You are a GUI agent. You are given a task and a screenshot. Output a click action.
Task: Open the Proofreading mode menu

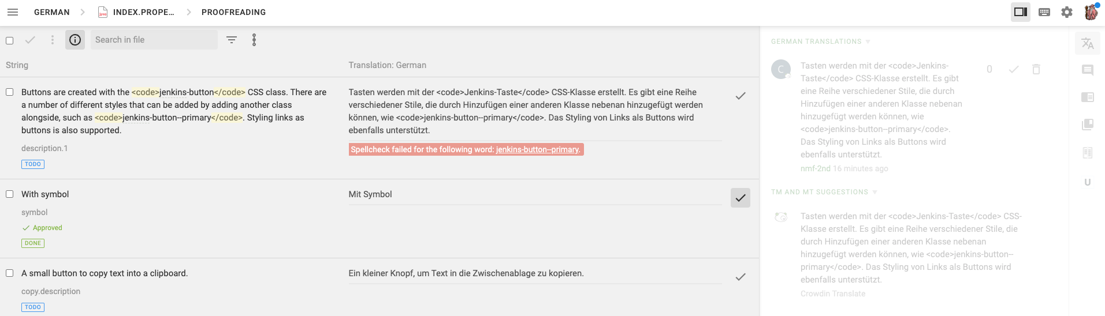[233, 12]
